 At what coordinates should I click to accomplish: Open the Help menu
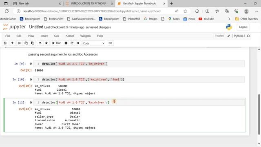click(x=100, y=36)
